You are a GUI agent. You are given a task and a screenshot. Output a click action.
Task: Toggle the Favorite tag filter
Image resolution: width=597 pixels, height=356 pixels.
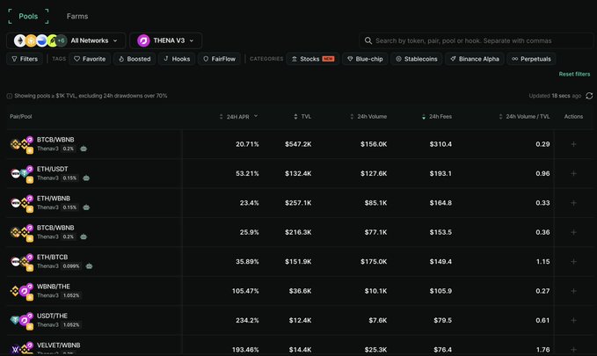point(90,59)
